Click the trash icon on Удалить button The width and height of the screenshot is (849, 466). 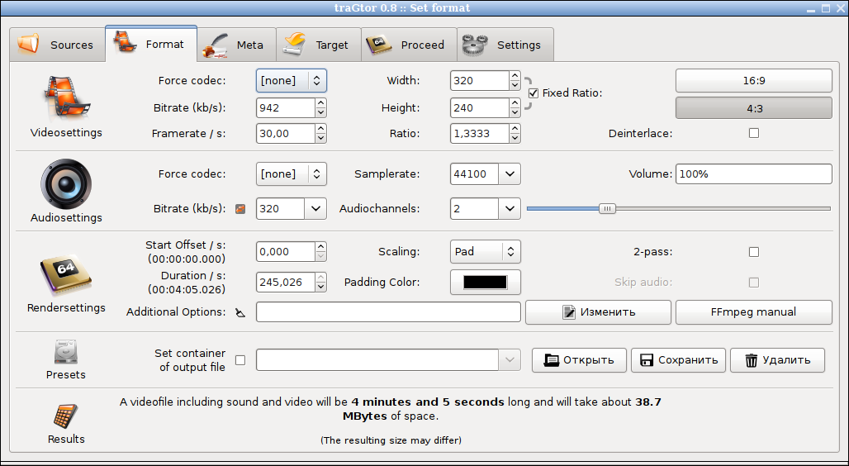751,359
